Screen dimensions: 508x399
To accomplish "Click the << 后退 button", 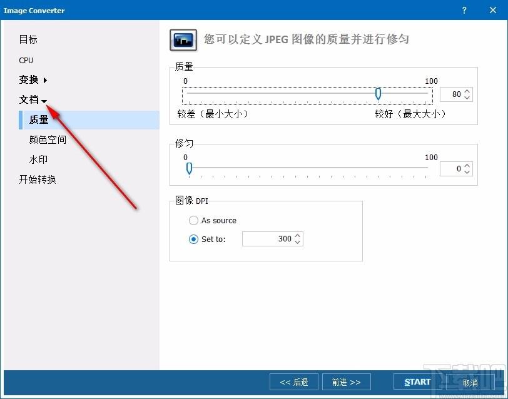I will click(x=294, y=382).
